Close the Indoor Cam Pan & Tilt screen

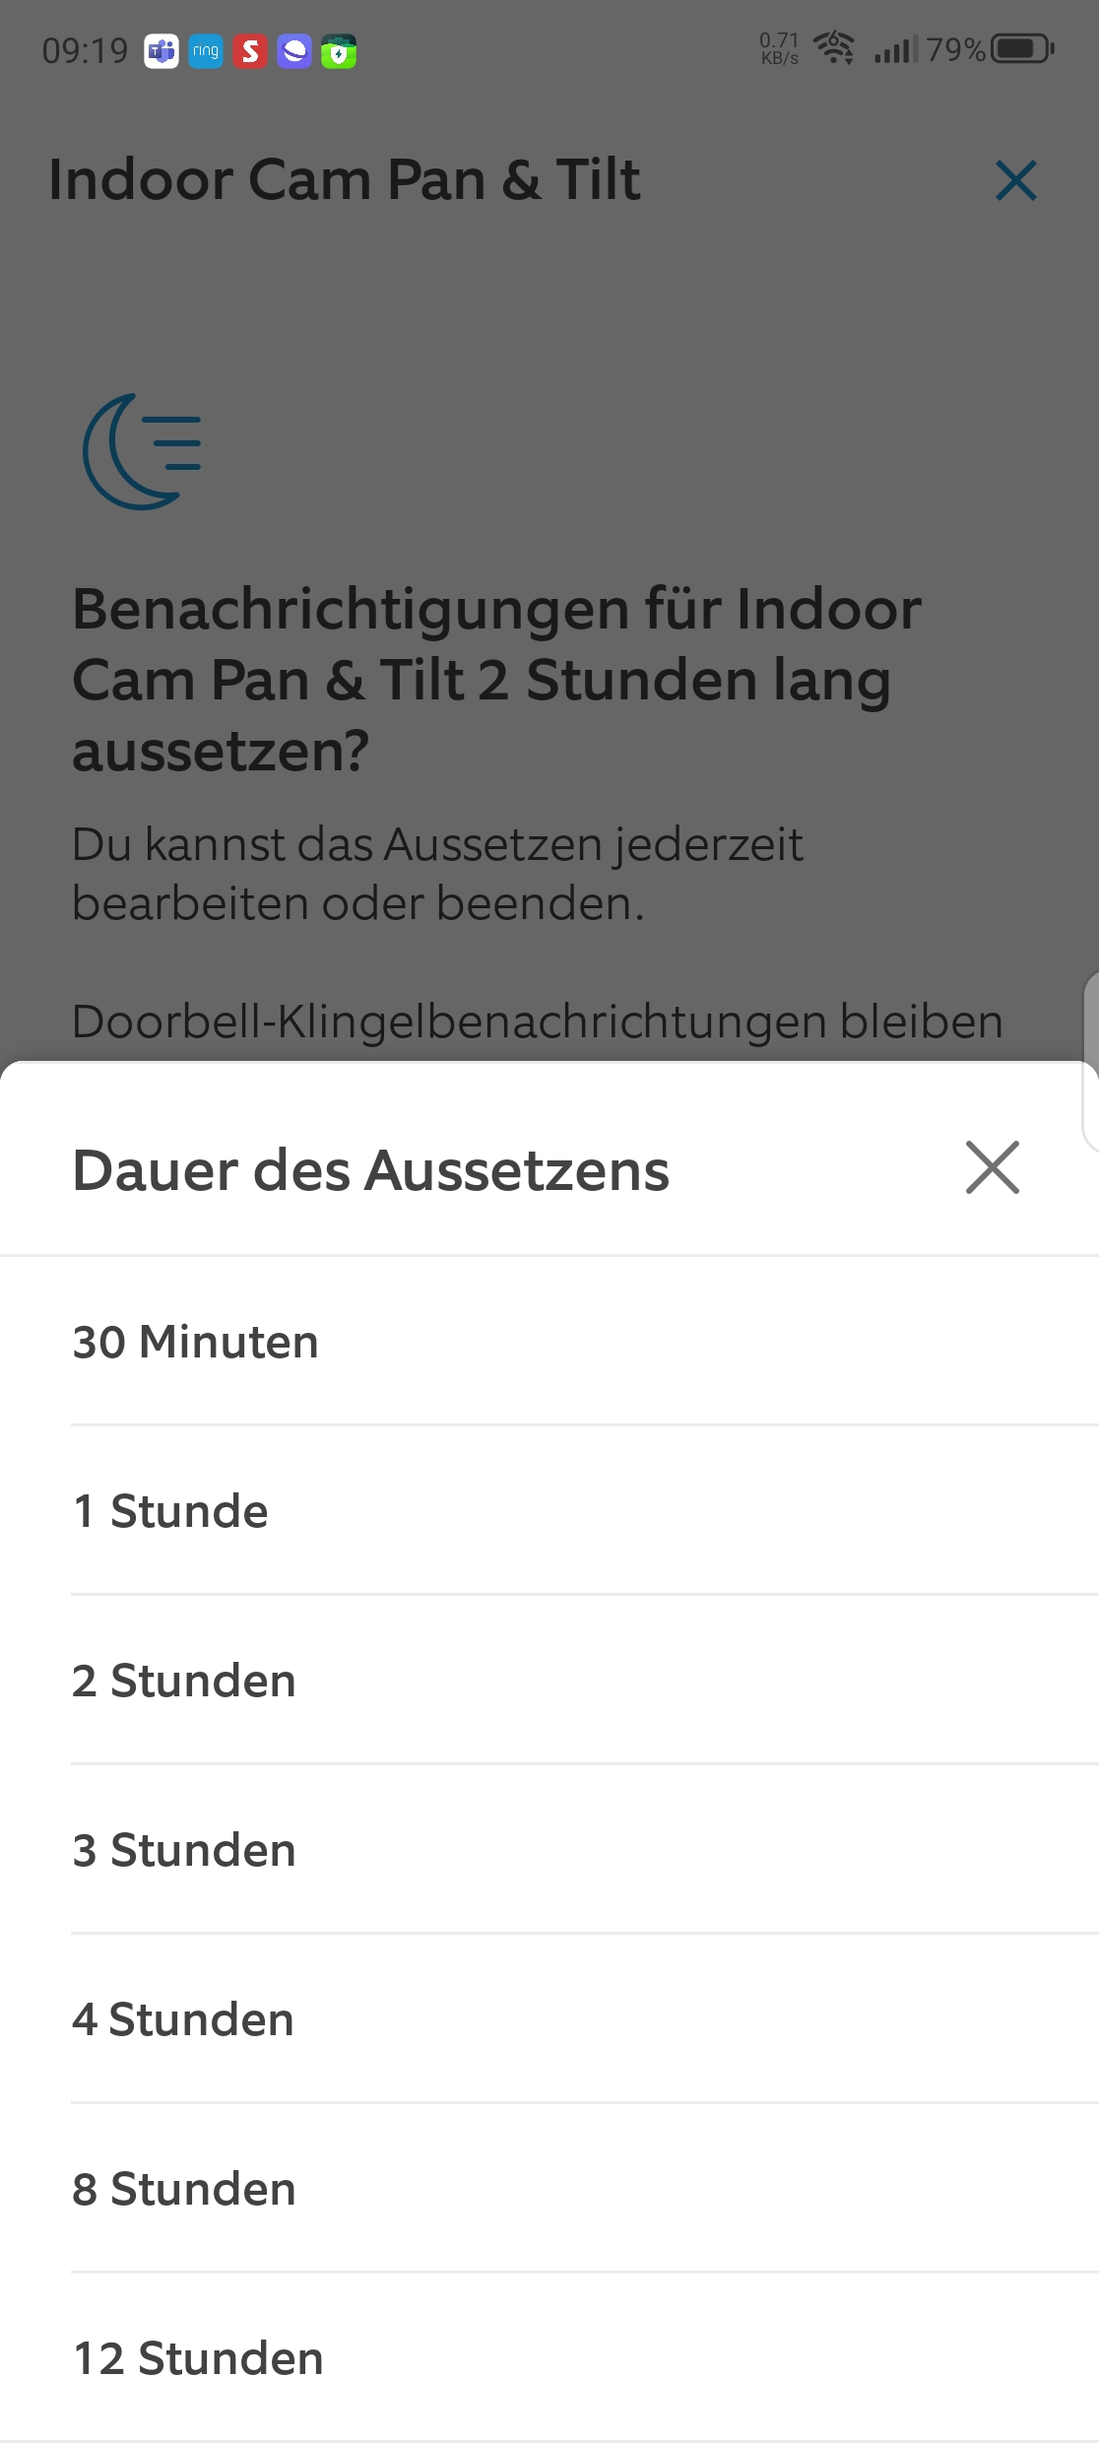point(1015,181)
